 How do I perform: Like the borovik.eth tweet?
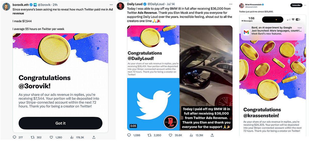point(51,137)
